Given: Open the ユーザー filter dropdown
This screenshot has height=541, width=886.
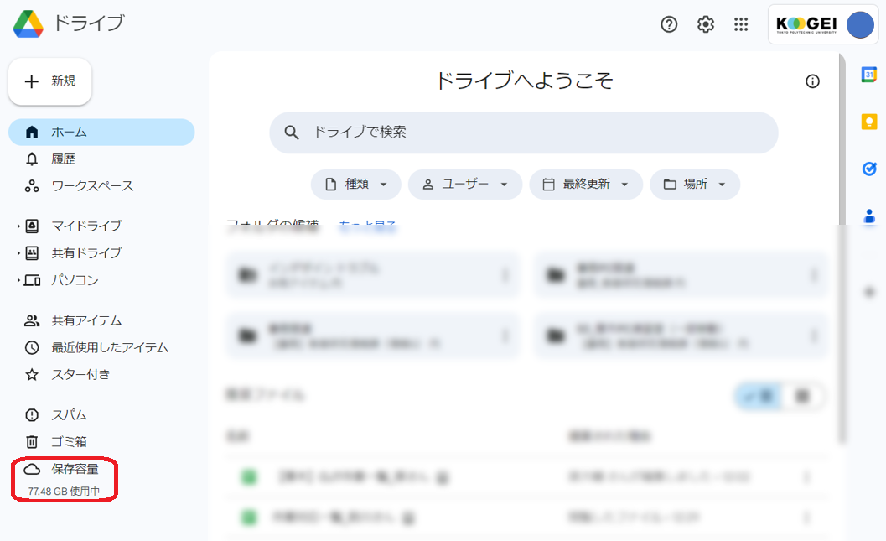Looking at the screenshot, I should coord(465,185).
